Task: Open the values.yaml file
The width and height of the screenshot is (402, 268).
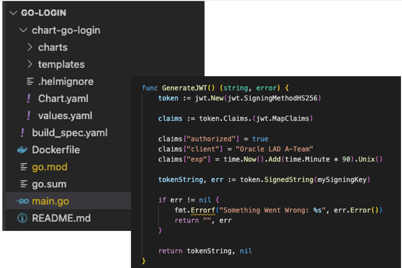Action: coord(65,116)
